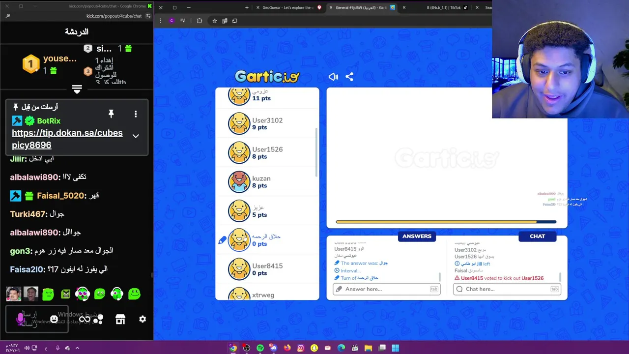Click the chat panel scrollbar in Gartic
The width and height of the screenshot is (629, 354).
[560, 277]
